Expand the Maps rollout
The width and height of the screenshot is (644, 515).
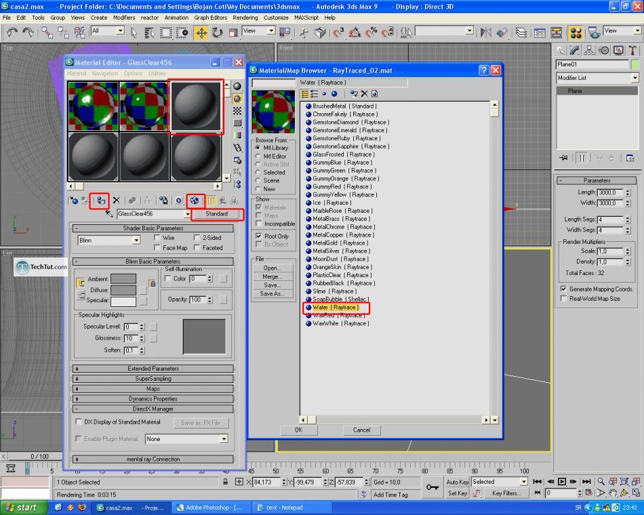coord(153,388)
